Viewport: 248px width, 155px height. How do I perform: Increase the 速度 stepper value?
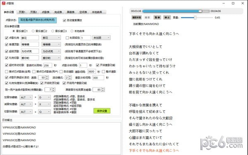(47, 76)
